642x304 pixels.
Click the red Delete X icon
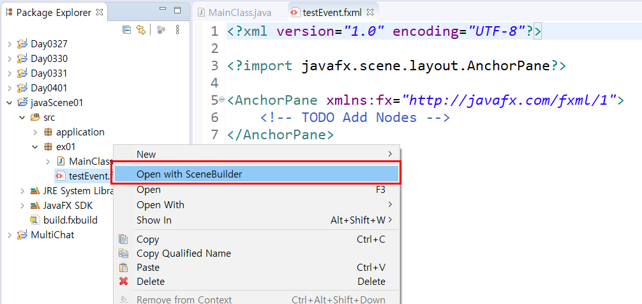(x=123, y=282)
